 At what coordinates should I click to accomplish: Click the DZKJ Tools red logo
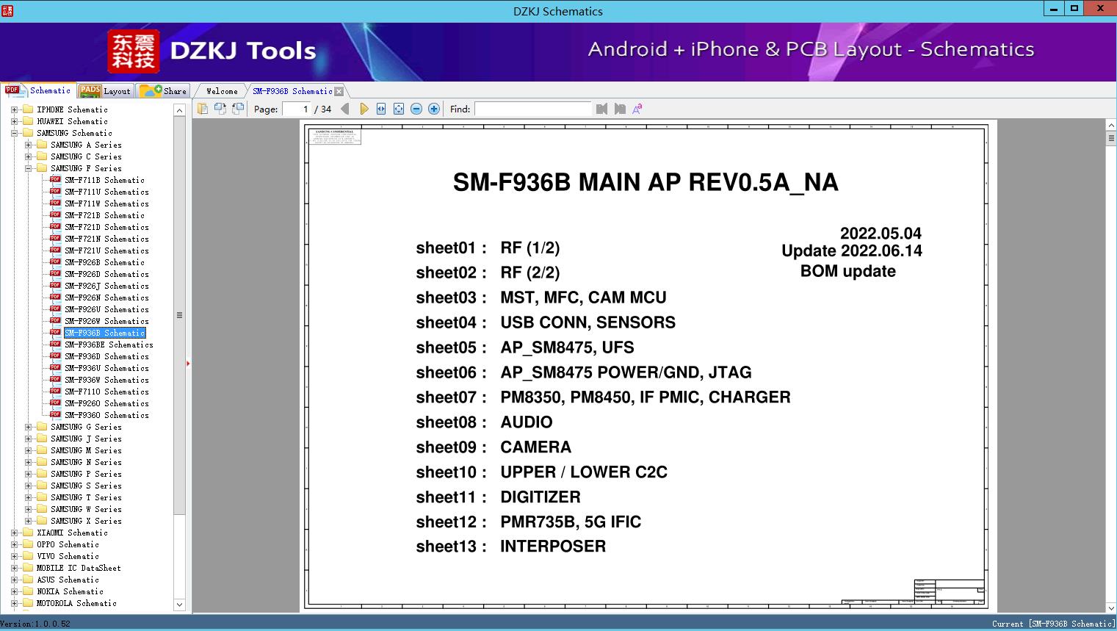(134, 51)
